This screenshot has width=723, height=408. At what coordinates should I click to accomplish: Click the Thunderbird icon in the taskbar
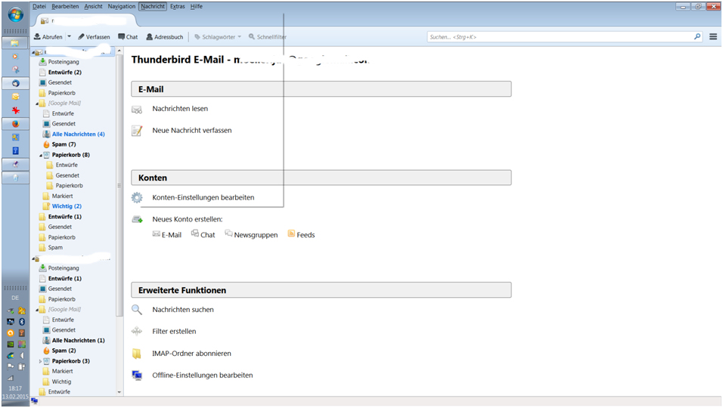(x=15, y=83)
